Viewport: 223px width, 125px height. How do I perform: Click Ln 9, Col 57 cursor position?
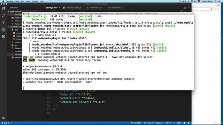149,123
